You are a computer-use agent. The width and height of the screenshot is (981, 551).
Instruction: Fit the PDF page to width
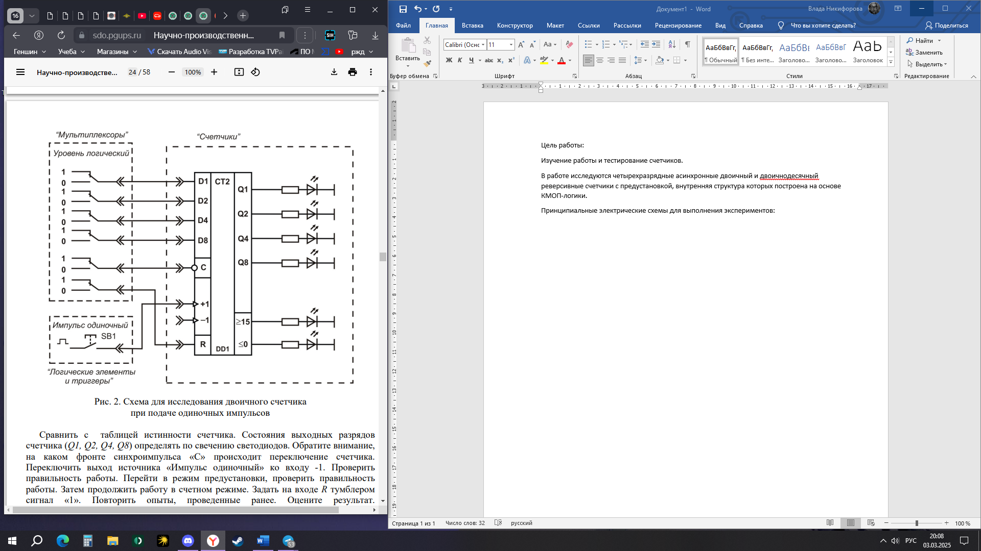[x=239, y=72]
